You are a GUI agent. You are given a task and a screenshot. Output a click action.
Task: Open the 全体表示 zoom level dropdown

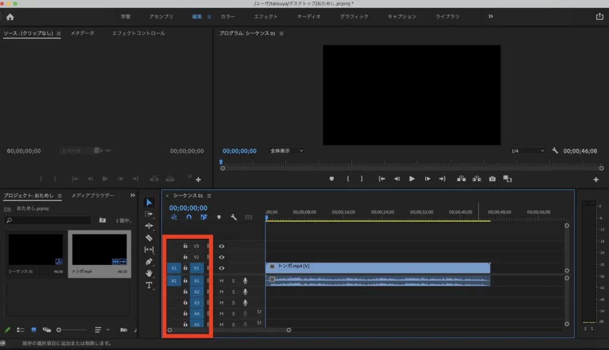(286, 151)
